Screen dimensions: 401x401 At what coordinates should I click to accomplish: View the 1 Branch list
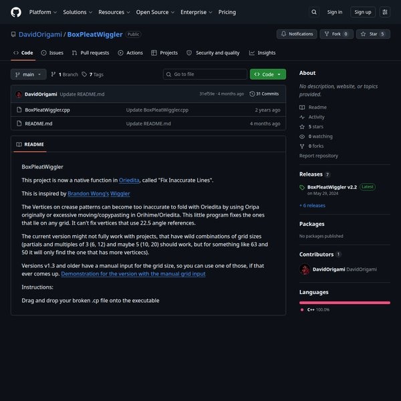[x=64, y=74]
